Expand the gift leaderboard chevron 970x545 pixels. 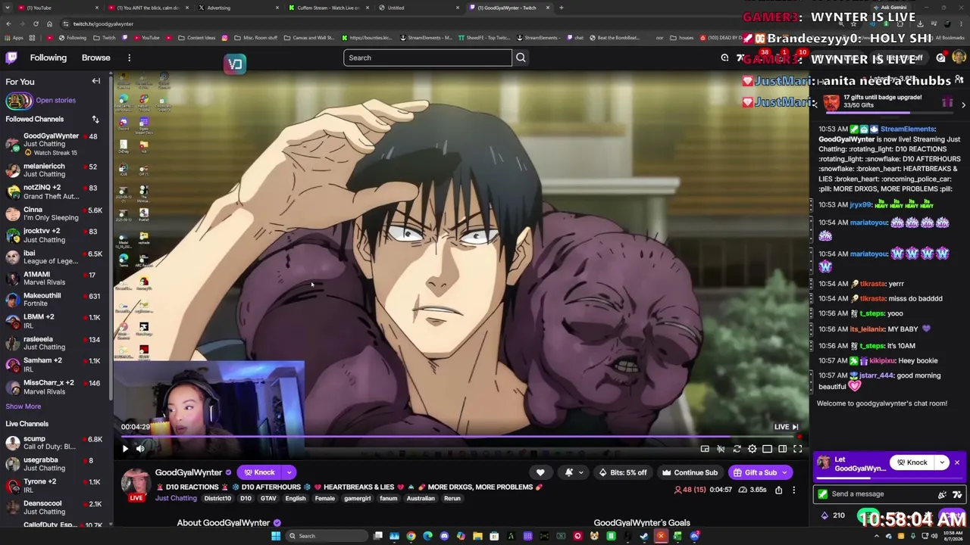point(963,105)
